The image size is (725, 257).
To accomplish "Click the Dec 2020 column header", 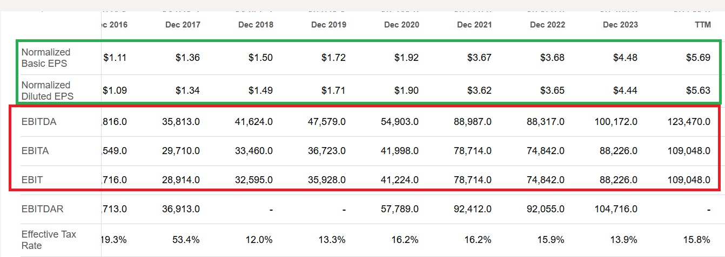I will tap(401, 25).
